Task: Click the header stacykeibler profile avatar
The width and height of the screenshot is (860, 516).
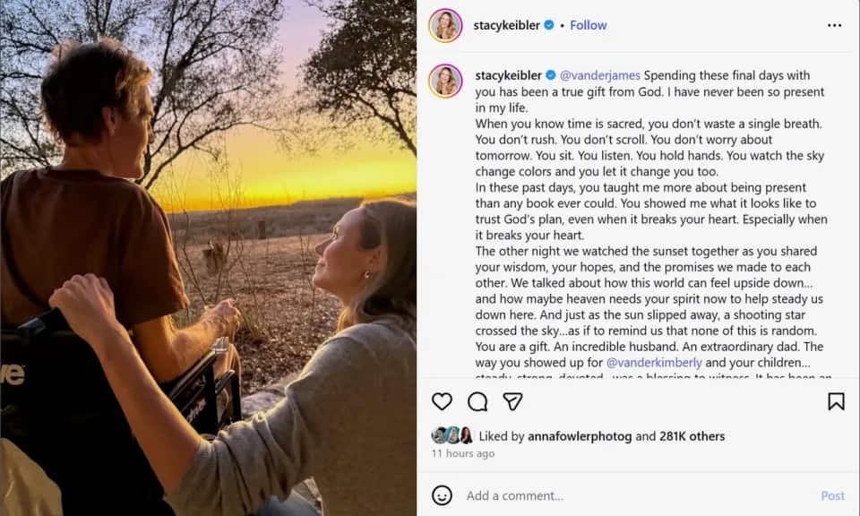Action: click(445, 25)
